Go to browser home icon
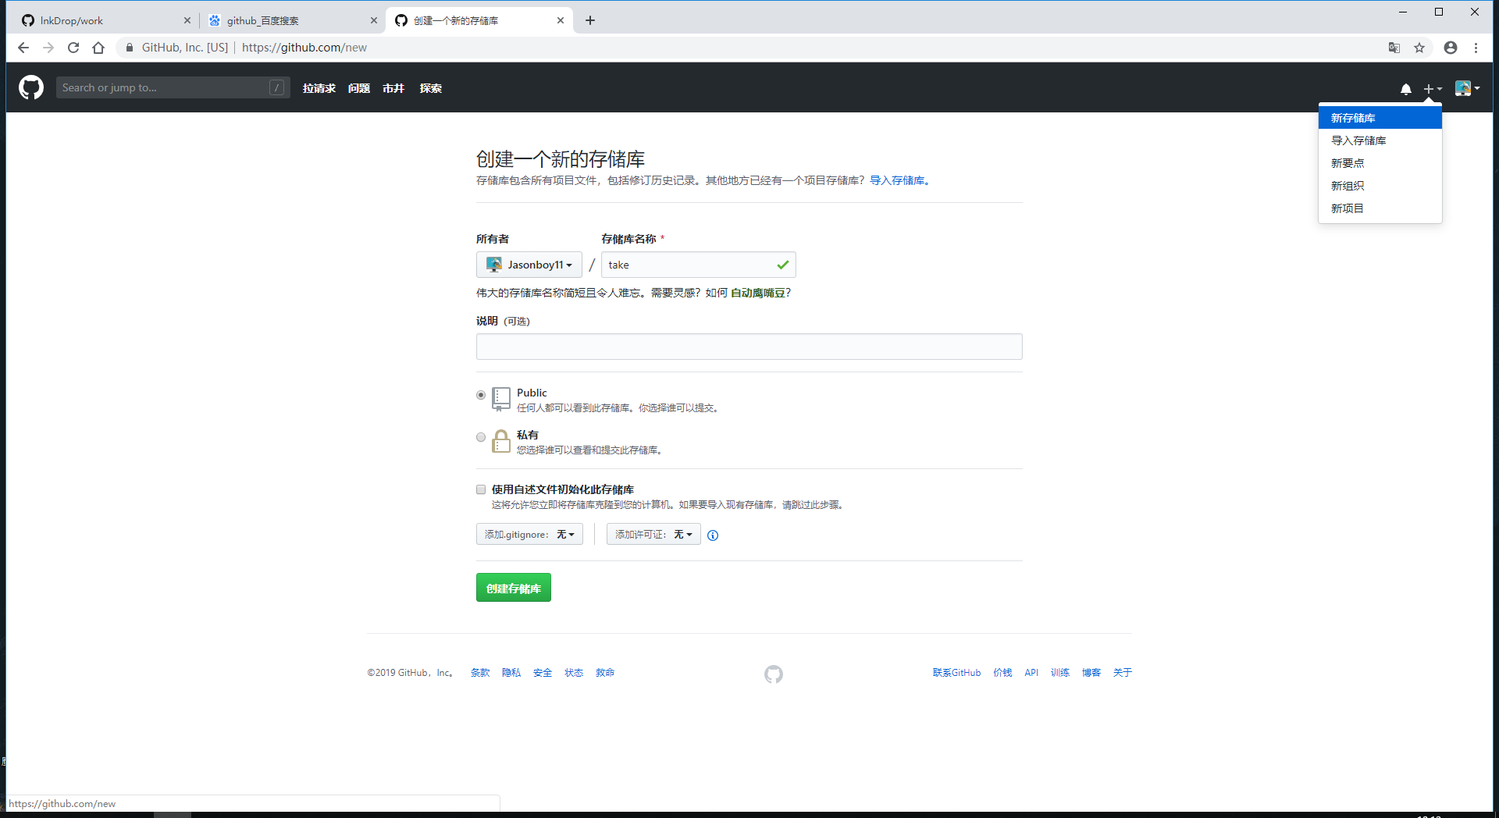Image resolution: width=1499 pixels, height=818 pixels. pos(98,48)
